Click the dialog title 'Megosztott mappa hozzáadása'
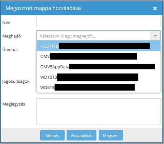The image size is (164, 144). click(x=43, y=8)
